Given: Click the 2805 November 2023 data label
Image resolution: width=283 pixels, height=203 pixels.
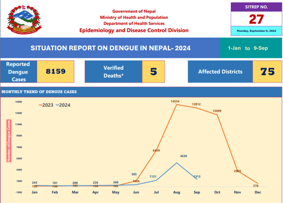Looking at the screenshot, I should coord(238,171).
